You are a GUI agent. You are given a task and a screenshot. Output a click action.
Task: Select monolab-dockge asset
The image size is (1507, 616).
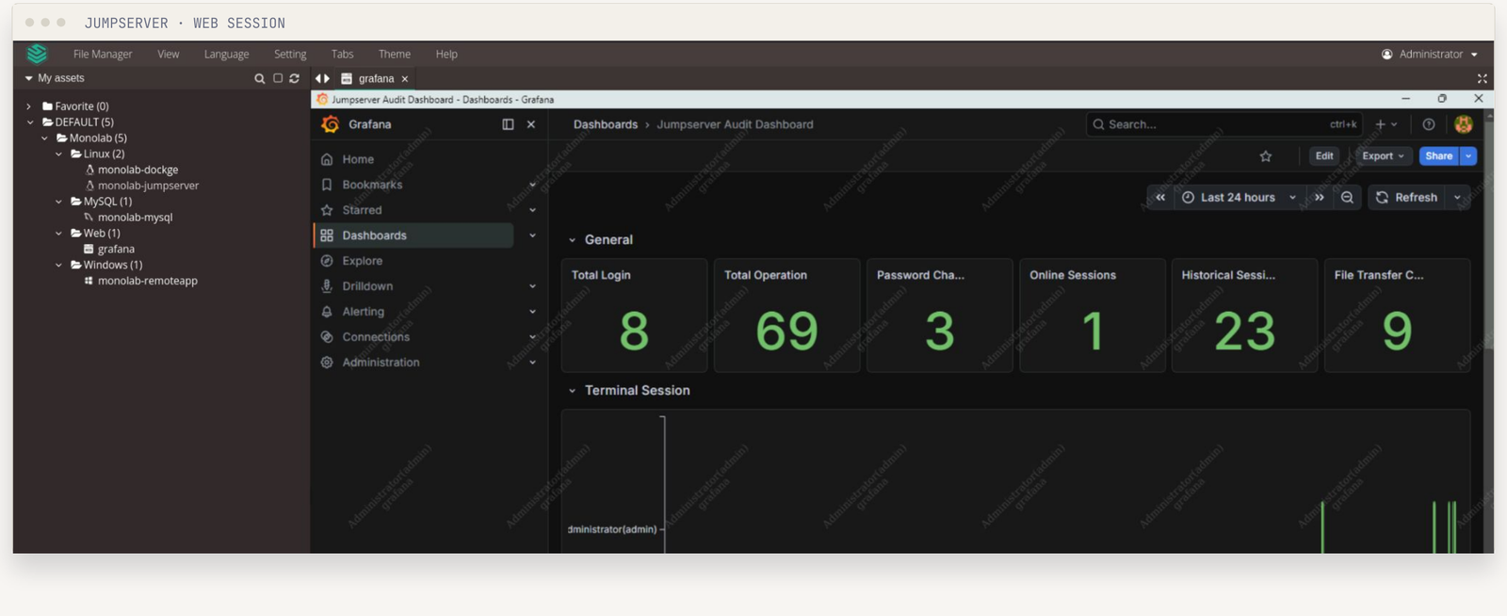(x=138, y=170)
